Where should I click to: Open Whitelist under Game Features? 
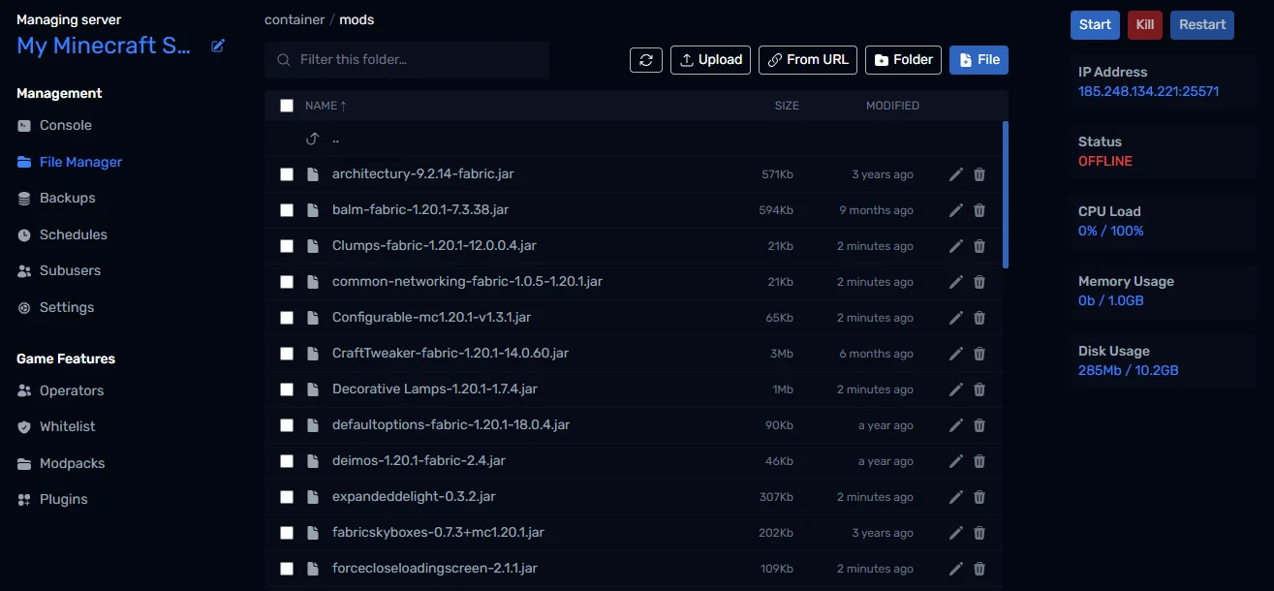(x=56, y=426)
